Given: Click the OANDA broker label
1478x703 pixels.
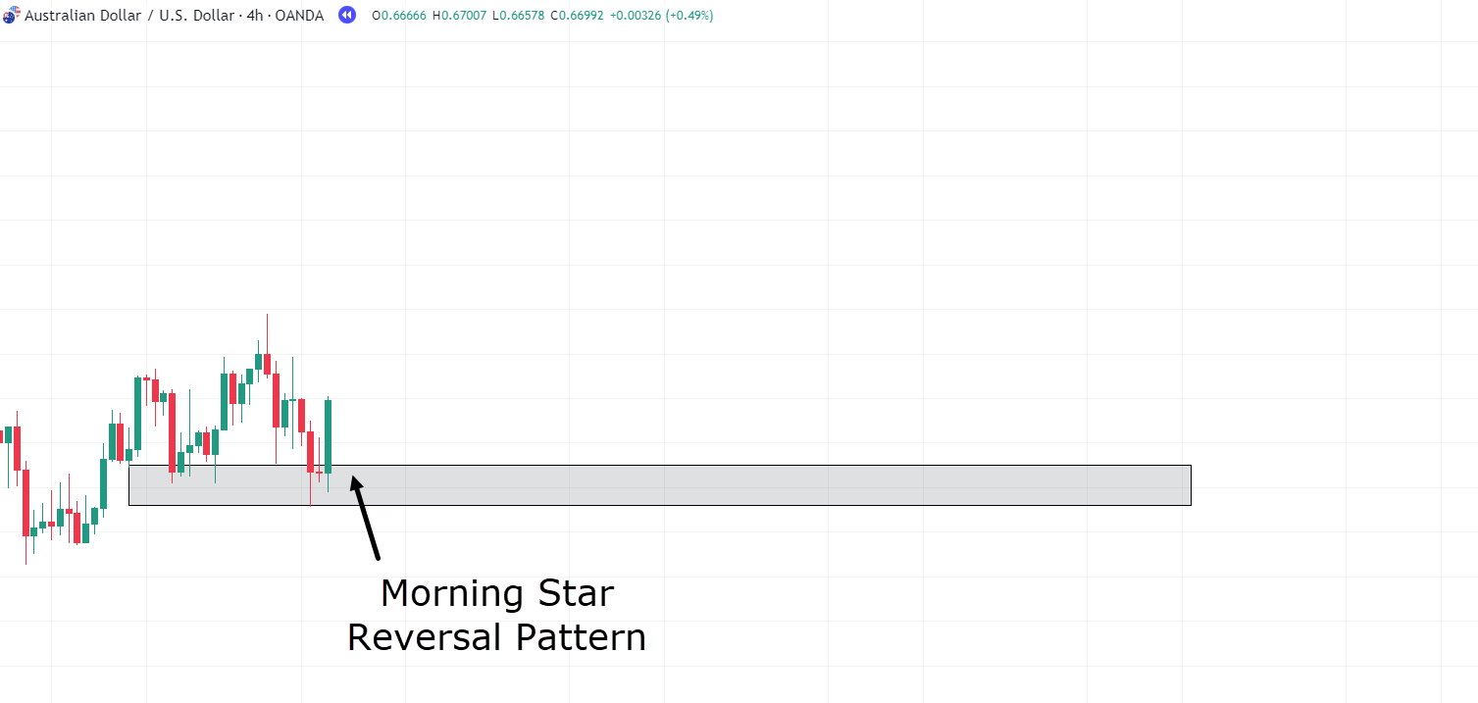Looking at the screenshot, I should click(x=299, y=16).
